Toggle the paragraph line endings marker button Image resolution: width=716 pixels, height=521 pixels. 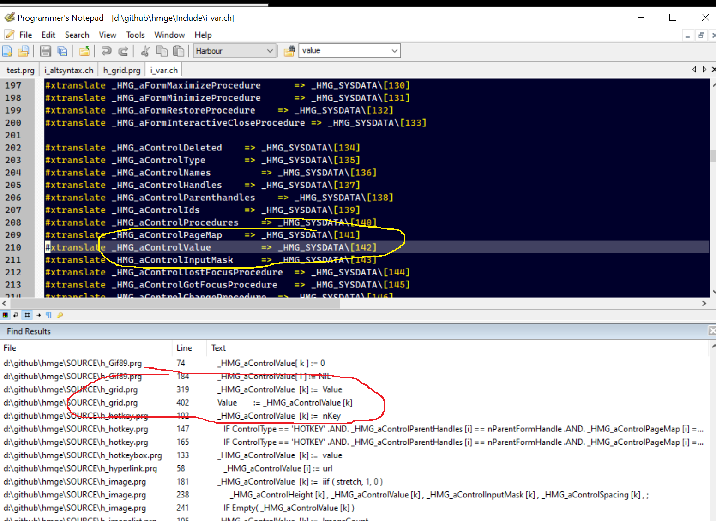(x=49, y=315)
